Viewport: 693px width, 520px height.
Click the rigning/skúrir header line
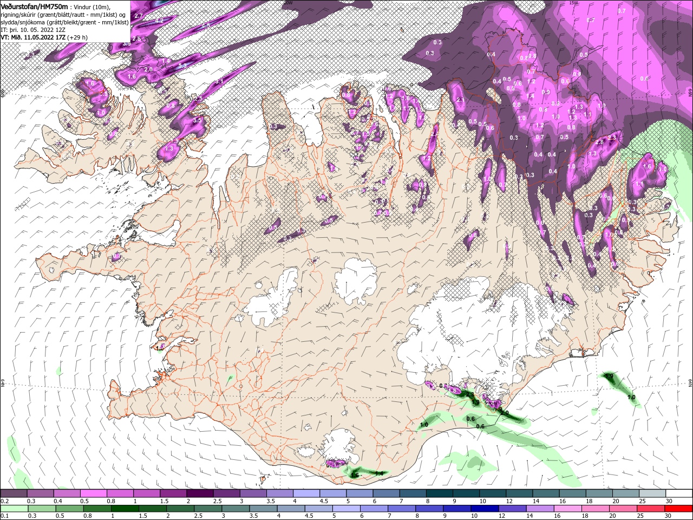(x=64, y=14)
